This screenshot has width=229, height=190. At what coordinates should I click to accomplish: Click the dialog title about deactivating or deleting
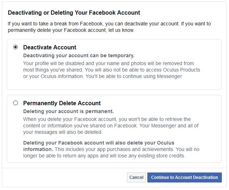(x=74, y=13)
